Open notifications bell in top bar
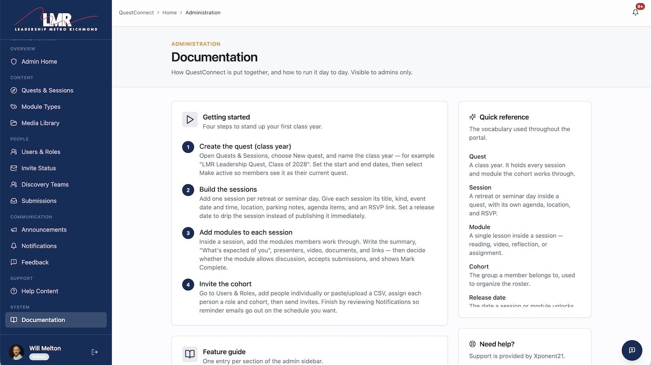 pos(635,13)
